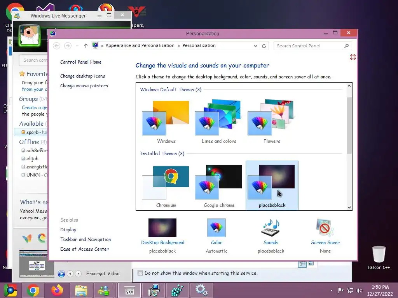Screen dimensions: 398x298
Task: Open Firefox from the taskbar
Action: click(57, 290)
